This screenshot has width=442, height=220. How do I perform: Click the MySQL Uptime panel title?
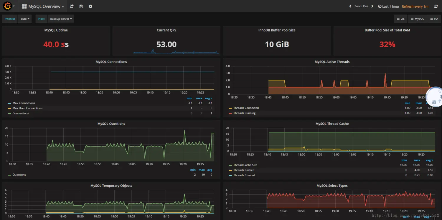(56, 30)
